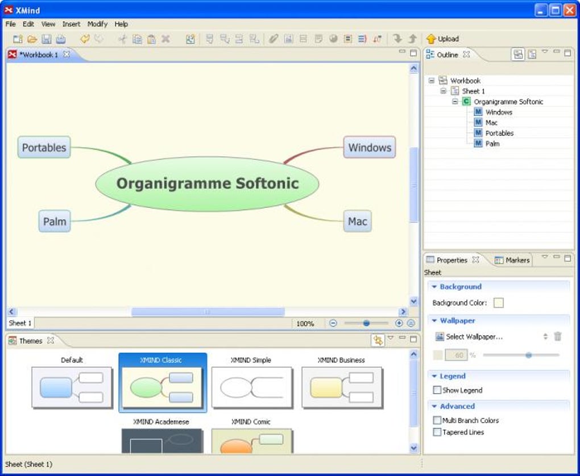Click the New Workbook toolbar icon
The image size is (580, 476).
(x=18, y=39)
